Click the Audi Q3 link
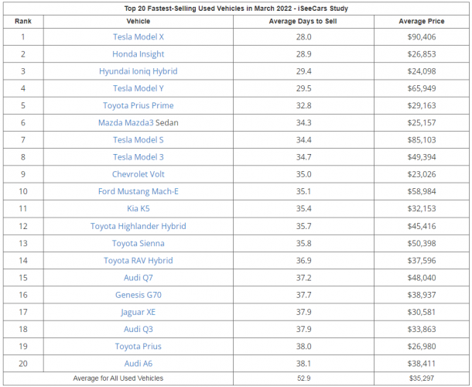 (x=138, y=329)
